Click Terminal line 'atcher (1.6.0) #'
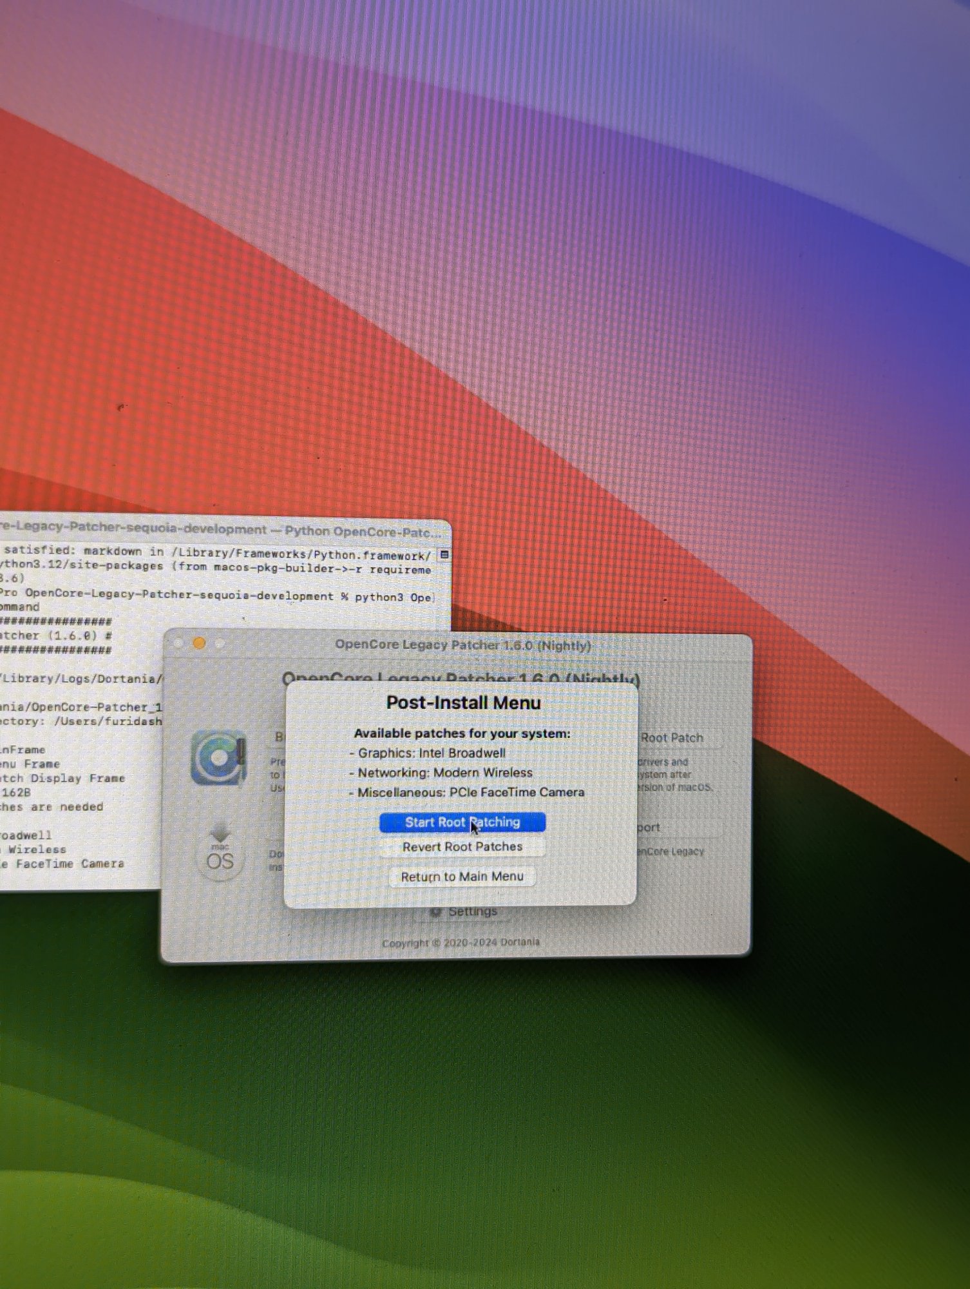 56,635
